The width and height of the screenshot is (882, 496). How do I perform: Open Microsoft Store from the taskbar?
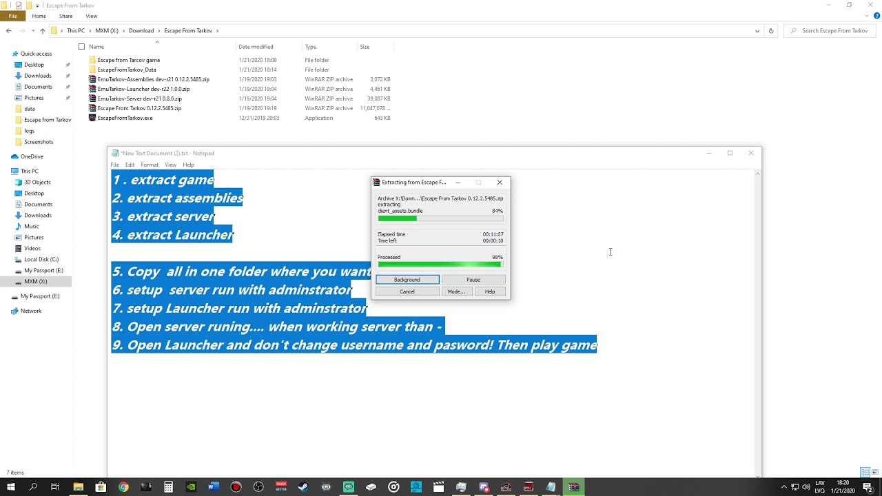point(101,487)
